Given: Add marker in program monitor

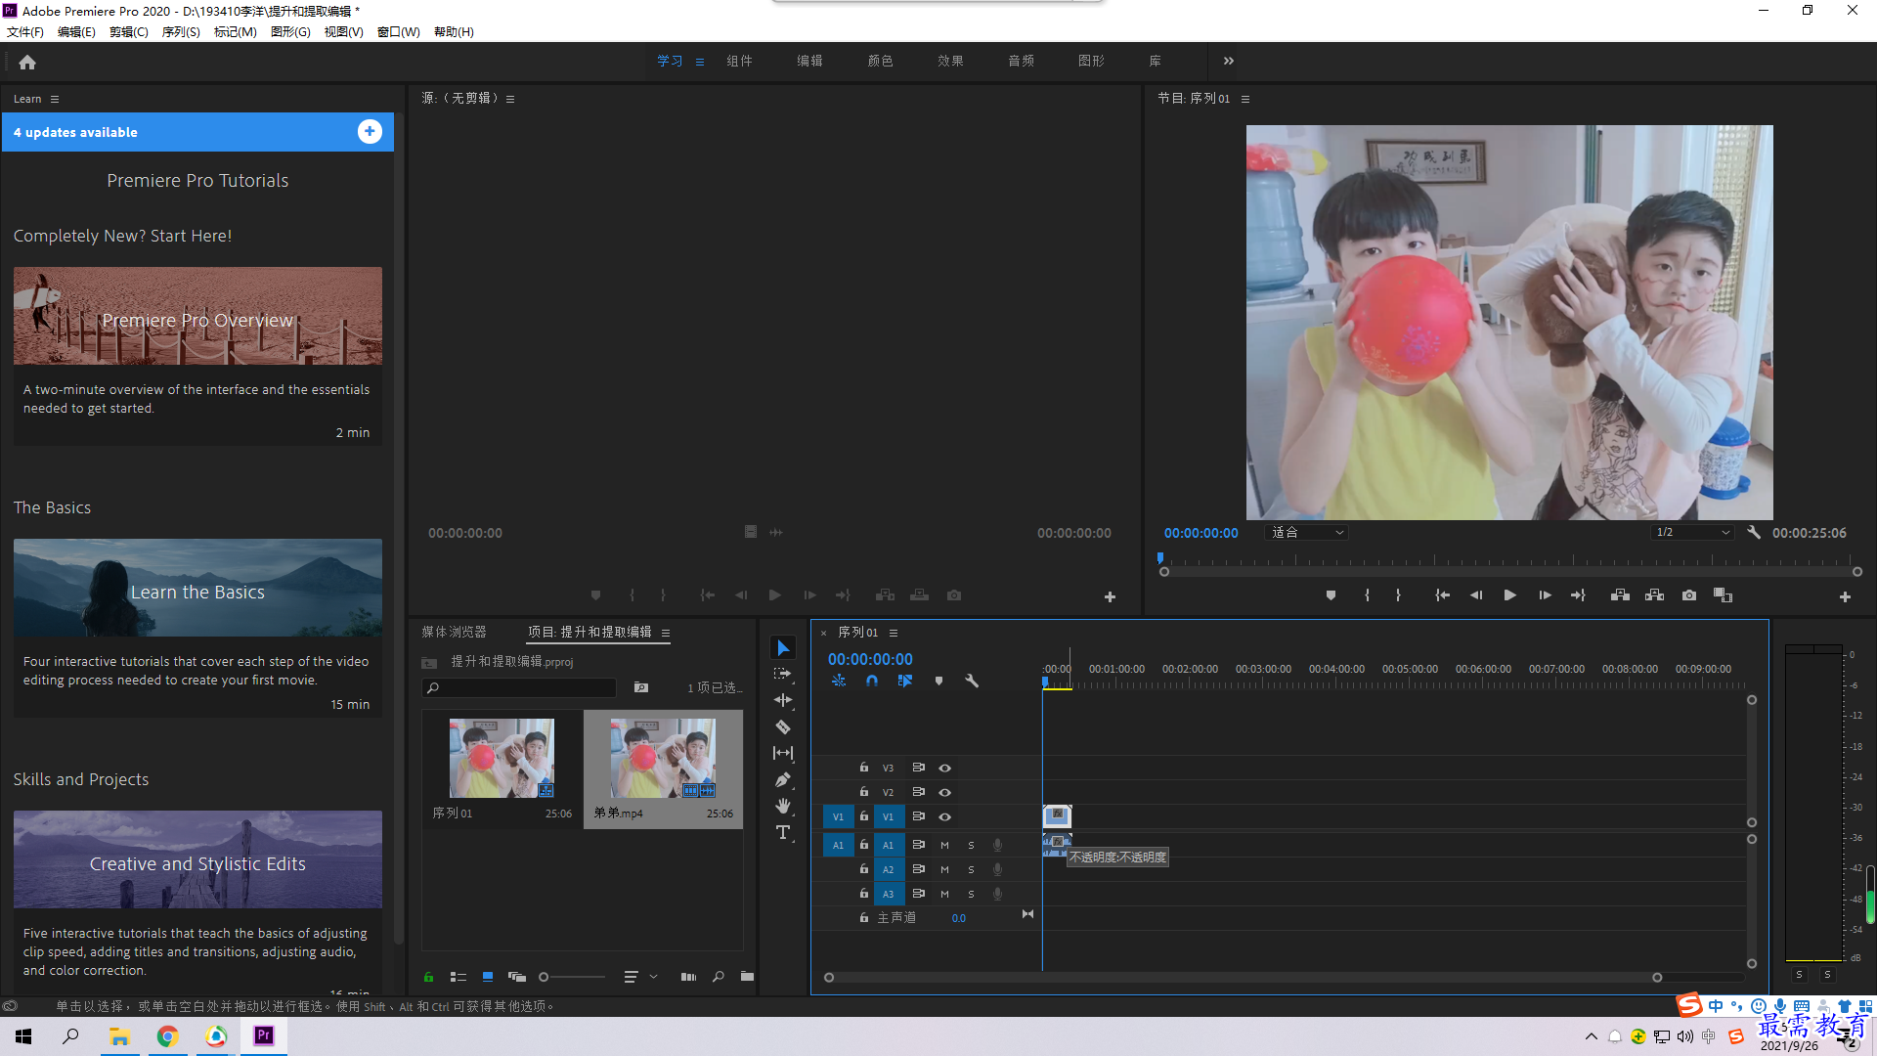Looking at the screenshot, I should click(1331, 595).
